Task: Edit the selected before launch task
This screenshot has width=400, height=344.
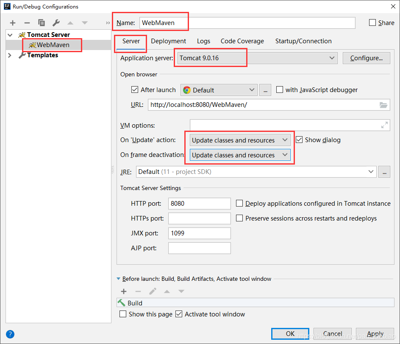Action: click(153, 291)
